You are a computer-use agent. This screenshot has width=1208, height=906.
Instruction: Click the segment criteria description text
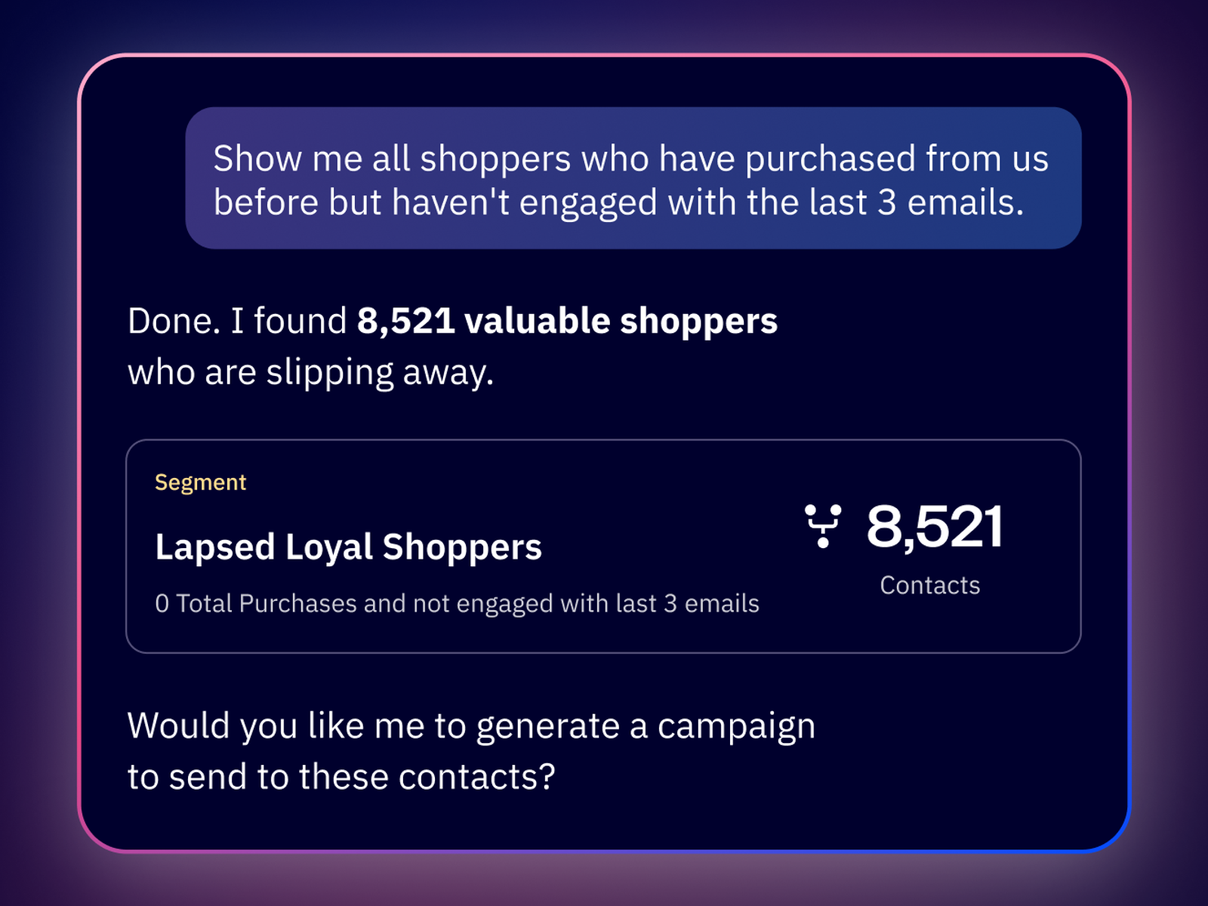tap(456, 603)
